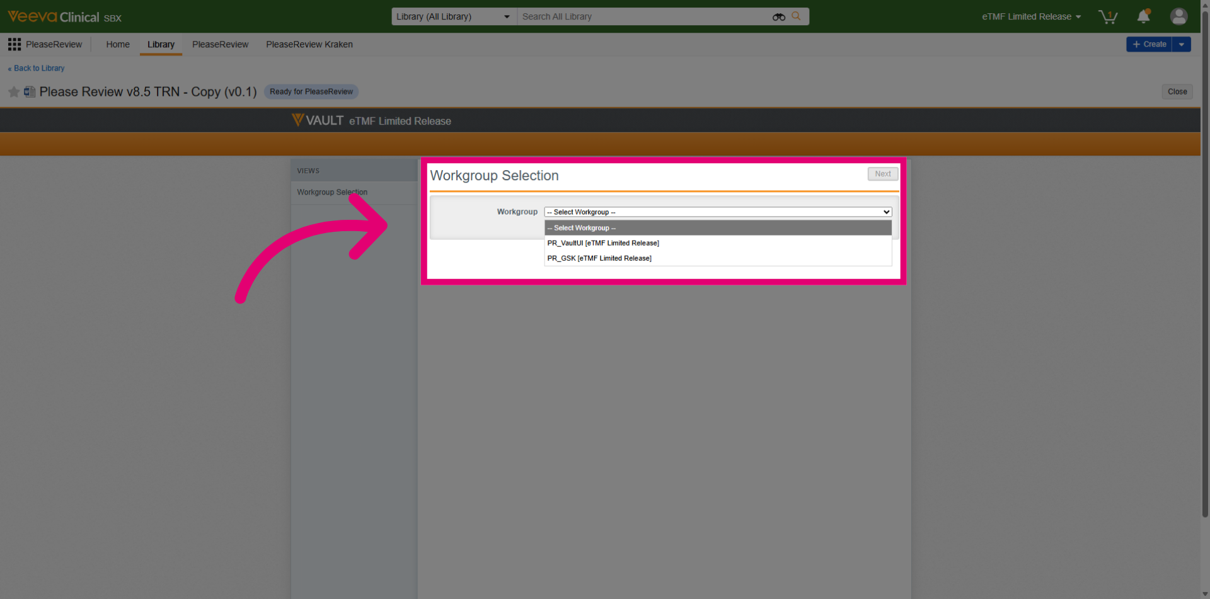
Task: Go to the Home tab
Action: click(x=118, y=44)
